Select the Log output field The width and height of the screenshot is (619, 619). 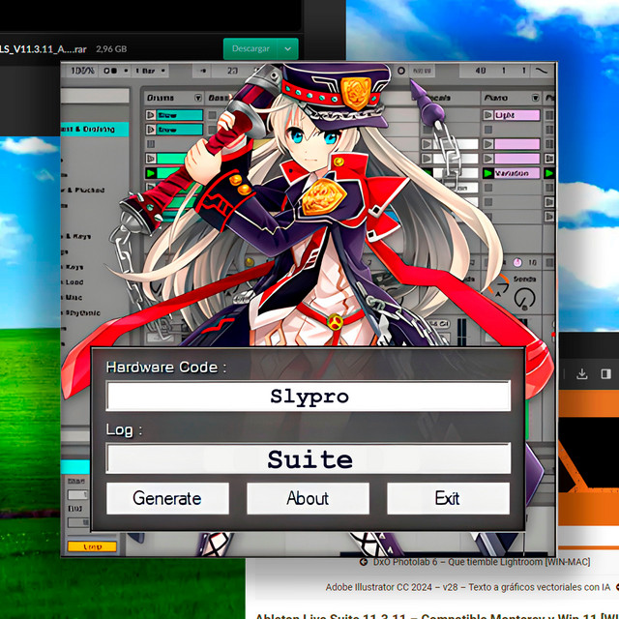(x=308, y=458)
